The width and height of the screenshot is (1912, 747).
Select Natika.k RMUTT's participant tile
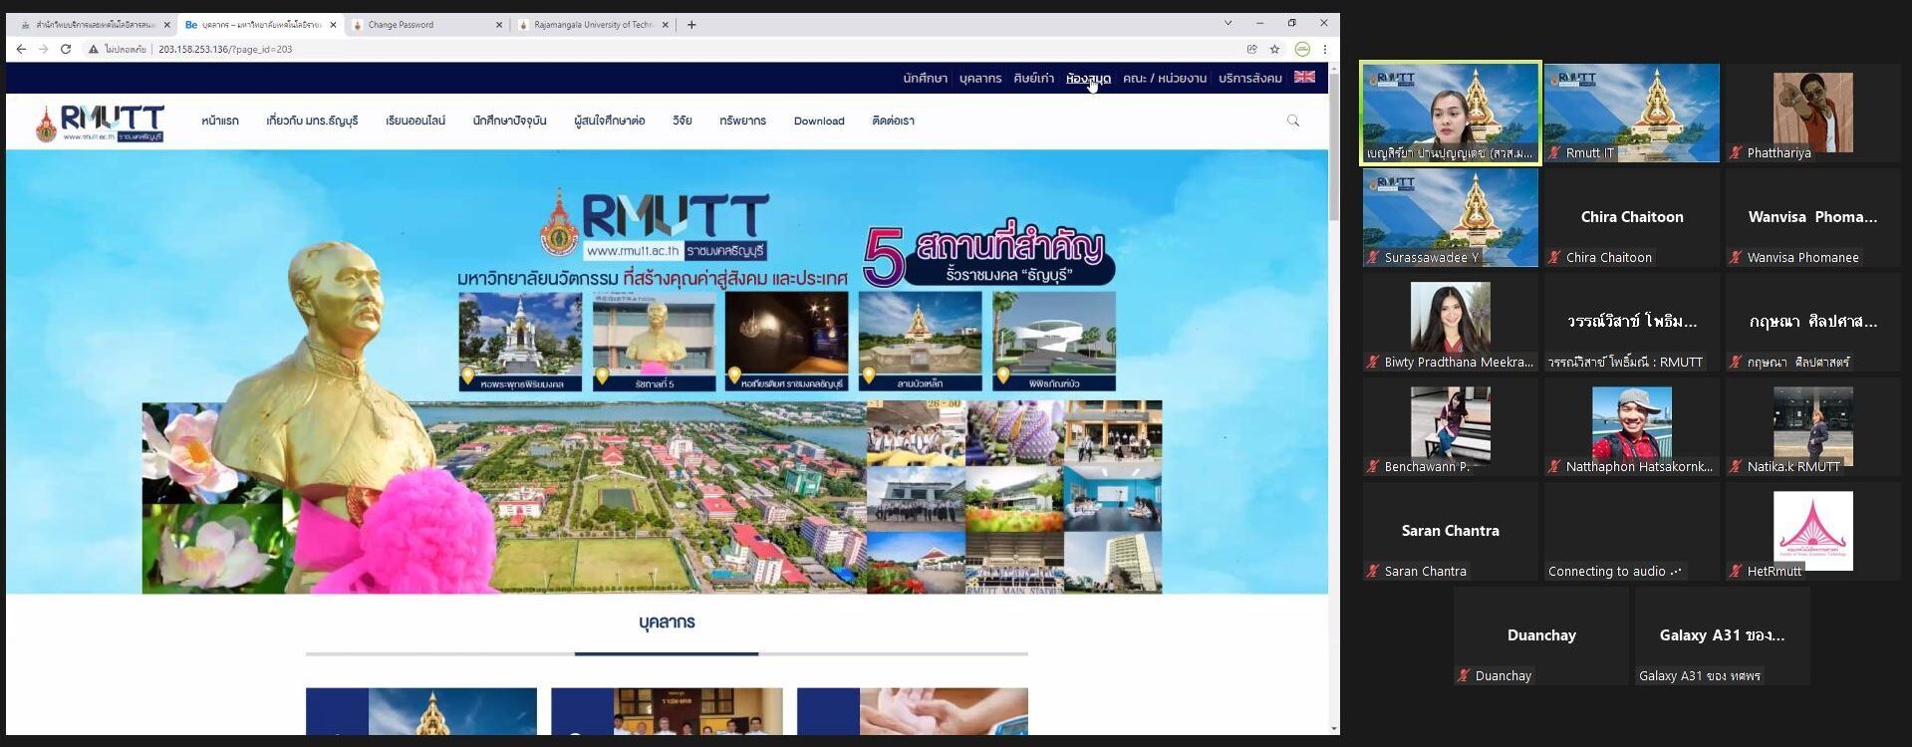(1813, 426)
